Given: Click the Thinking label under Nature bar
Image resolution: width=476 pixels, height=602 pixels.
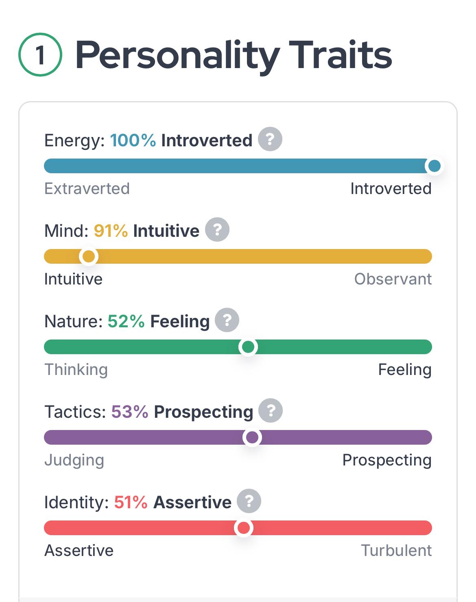Looking at the screenshot, I should 76,370.
